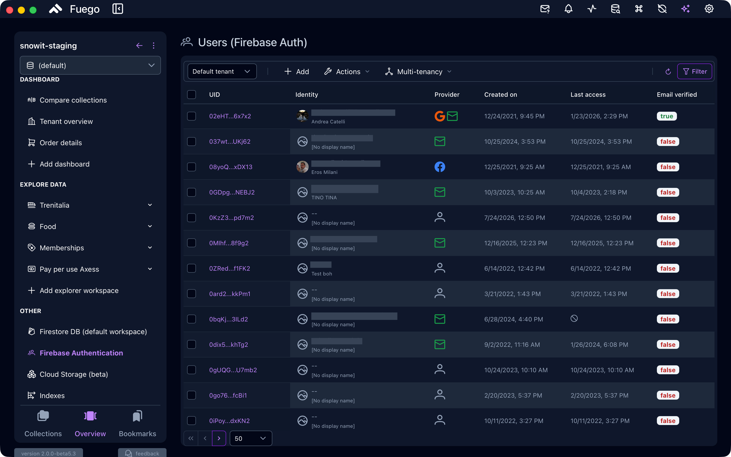Open Order details dashboard
The width and height of the screenshot is (731, 457).
tap(55, 143)
